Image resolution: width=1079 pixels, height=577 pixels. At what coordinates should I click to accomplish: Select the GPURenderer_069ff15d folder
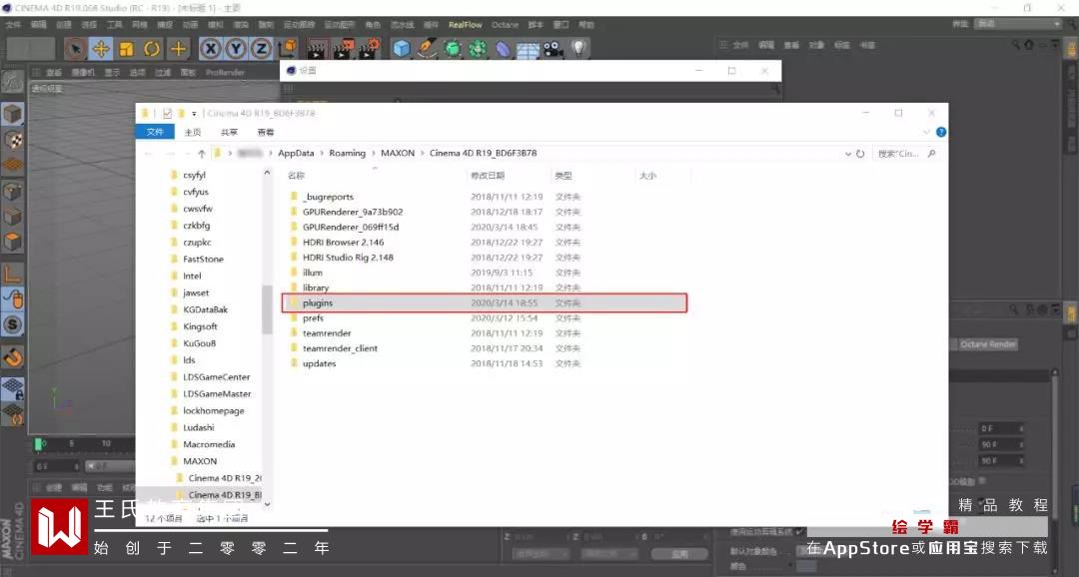[351, 227]
